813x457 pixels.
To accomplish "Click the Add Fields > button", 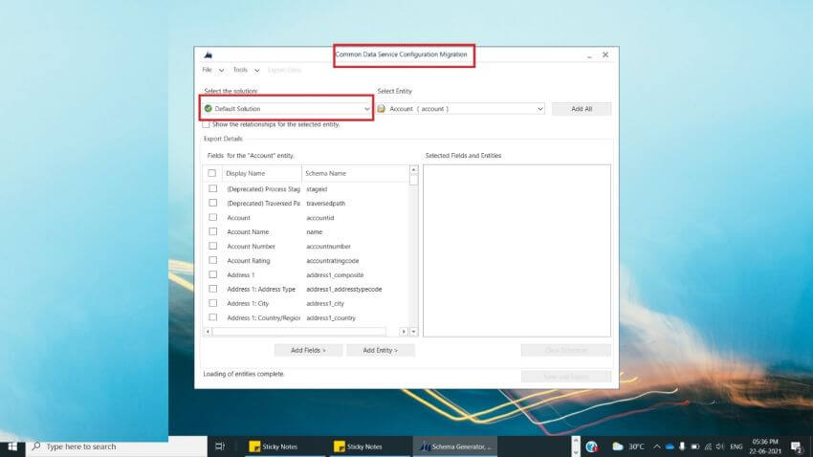I will (x=308, y=350).
